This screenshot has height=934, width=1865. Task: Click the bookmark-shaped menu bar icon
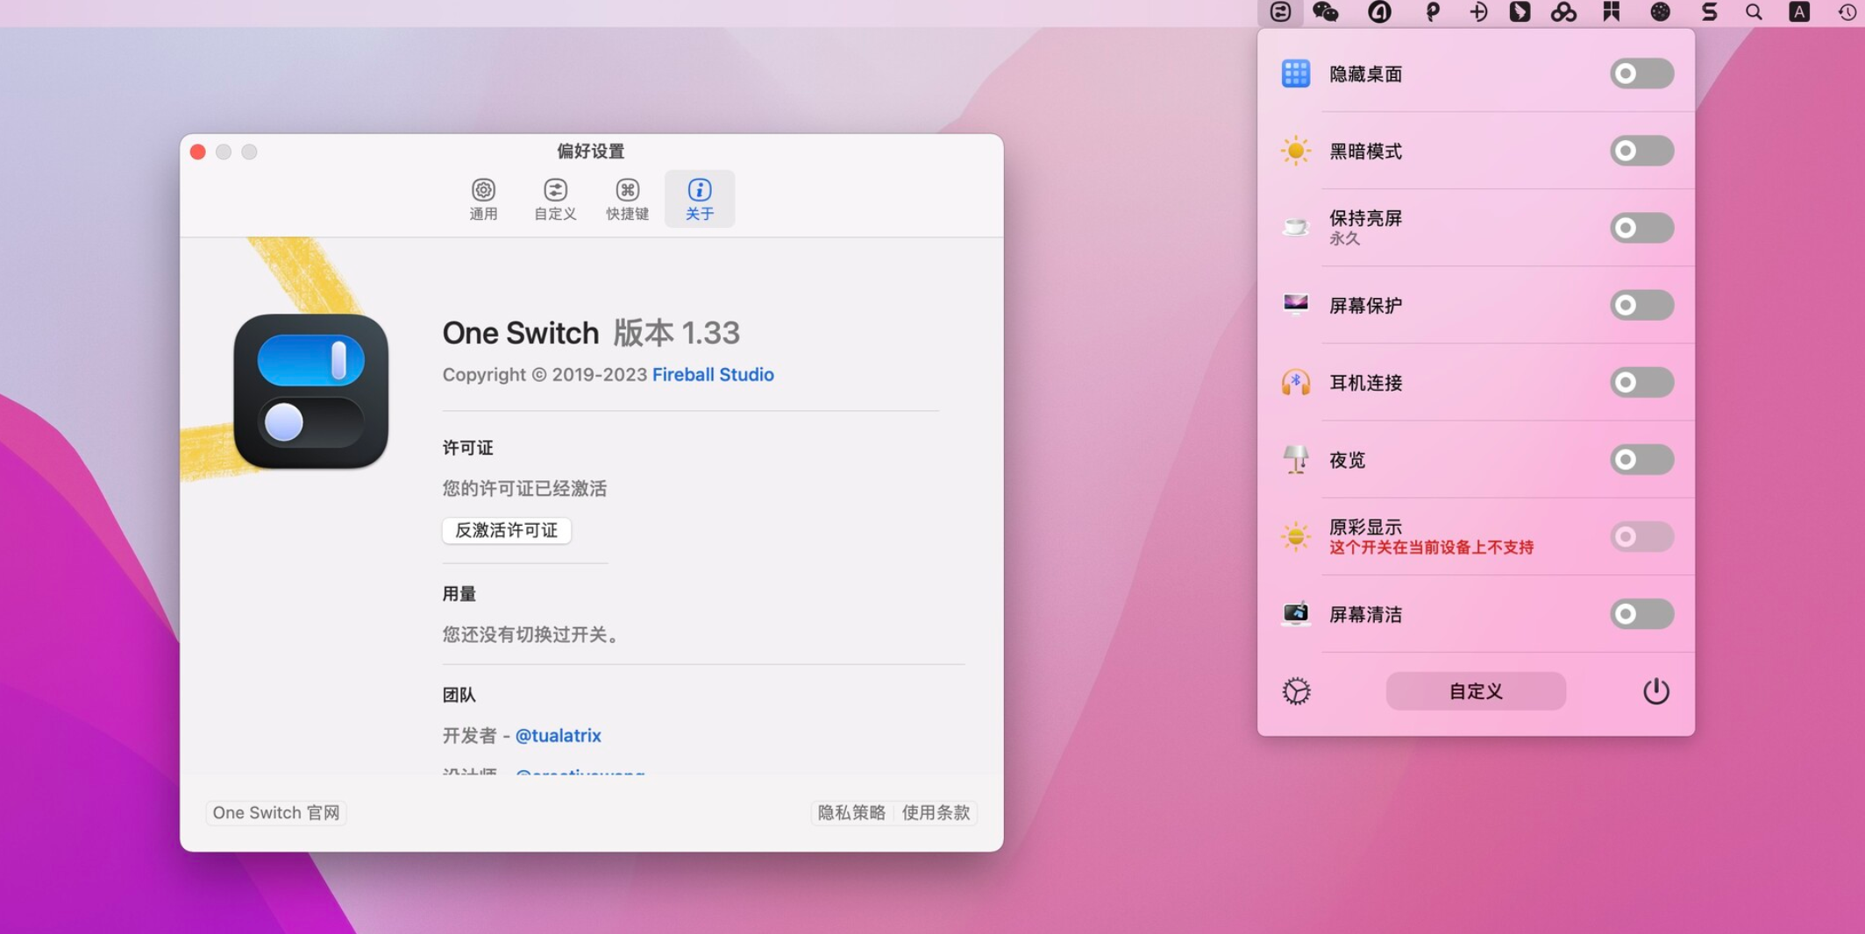click(1612, 11)
